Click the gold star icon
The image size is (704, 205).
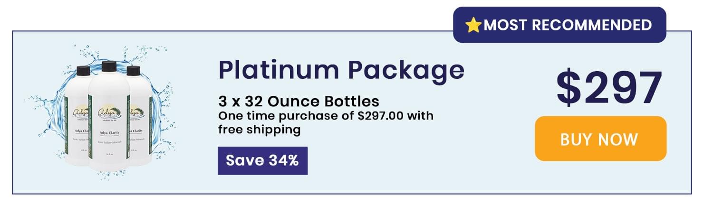point(474,26)
